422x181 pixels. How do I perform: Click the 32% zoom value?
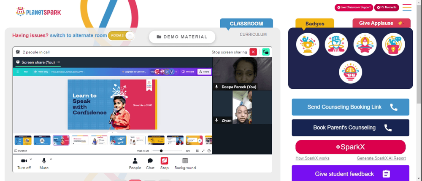pos(188,151)
